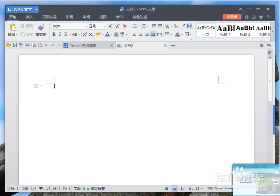The width and height of the screenshot is (280, 196).
Task: Click the Undo arrow icon
Action: coord(46,45)
